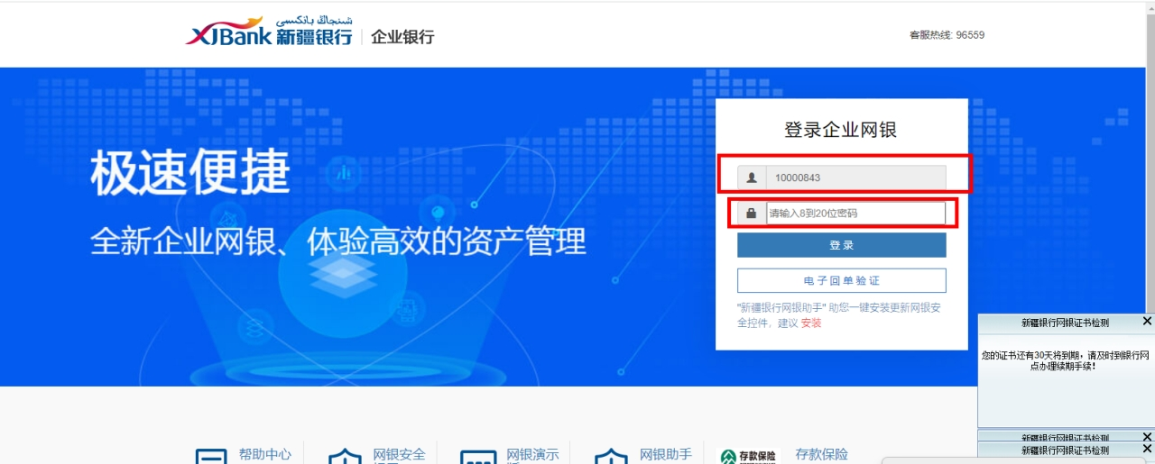This screenshot has width=1155, height=464.
Task: Click the red 安装 link
Action: tap(811, 323)
